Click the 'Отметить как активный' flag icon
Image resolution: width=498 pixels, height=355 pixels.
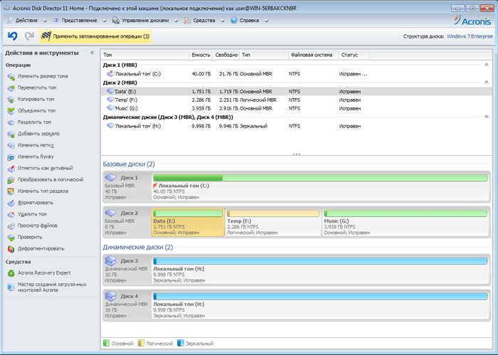[x=11, y=169]
